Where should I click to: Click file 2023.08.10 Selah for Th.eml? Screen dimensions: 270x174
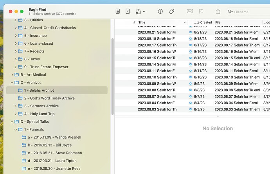pyautogui.click(x=238, y=77)
